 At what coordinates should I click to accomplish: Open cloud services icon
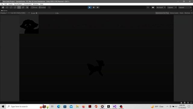tap(153, 7)
